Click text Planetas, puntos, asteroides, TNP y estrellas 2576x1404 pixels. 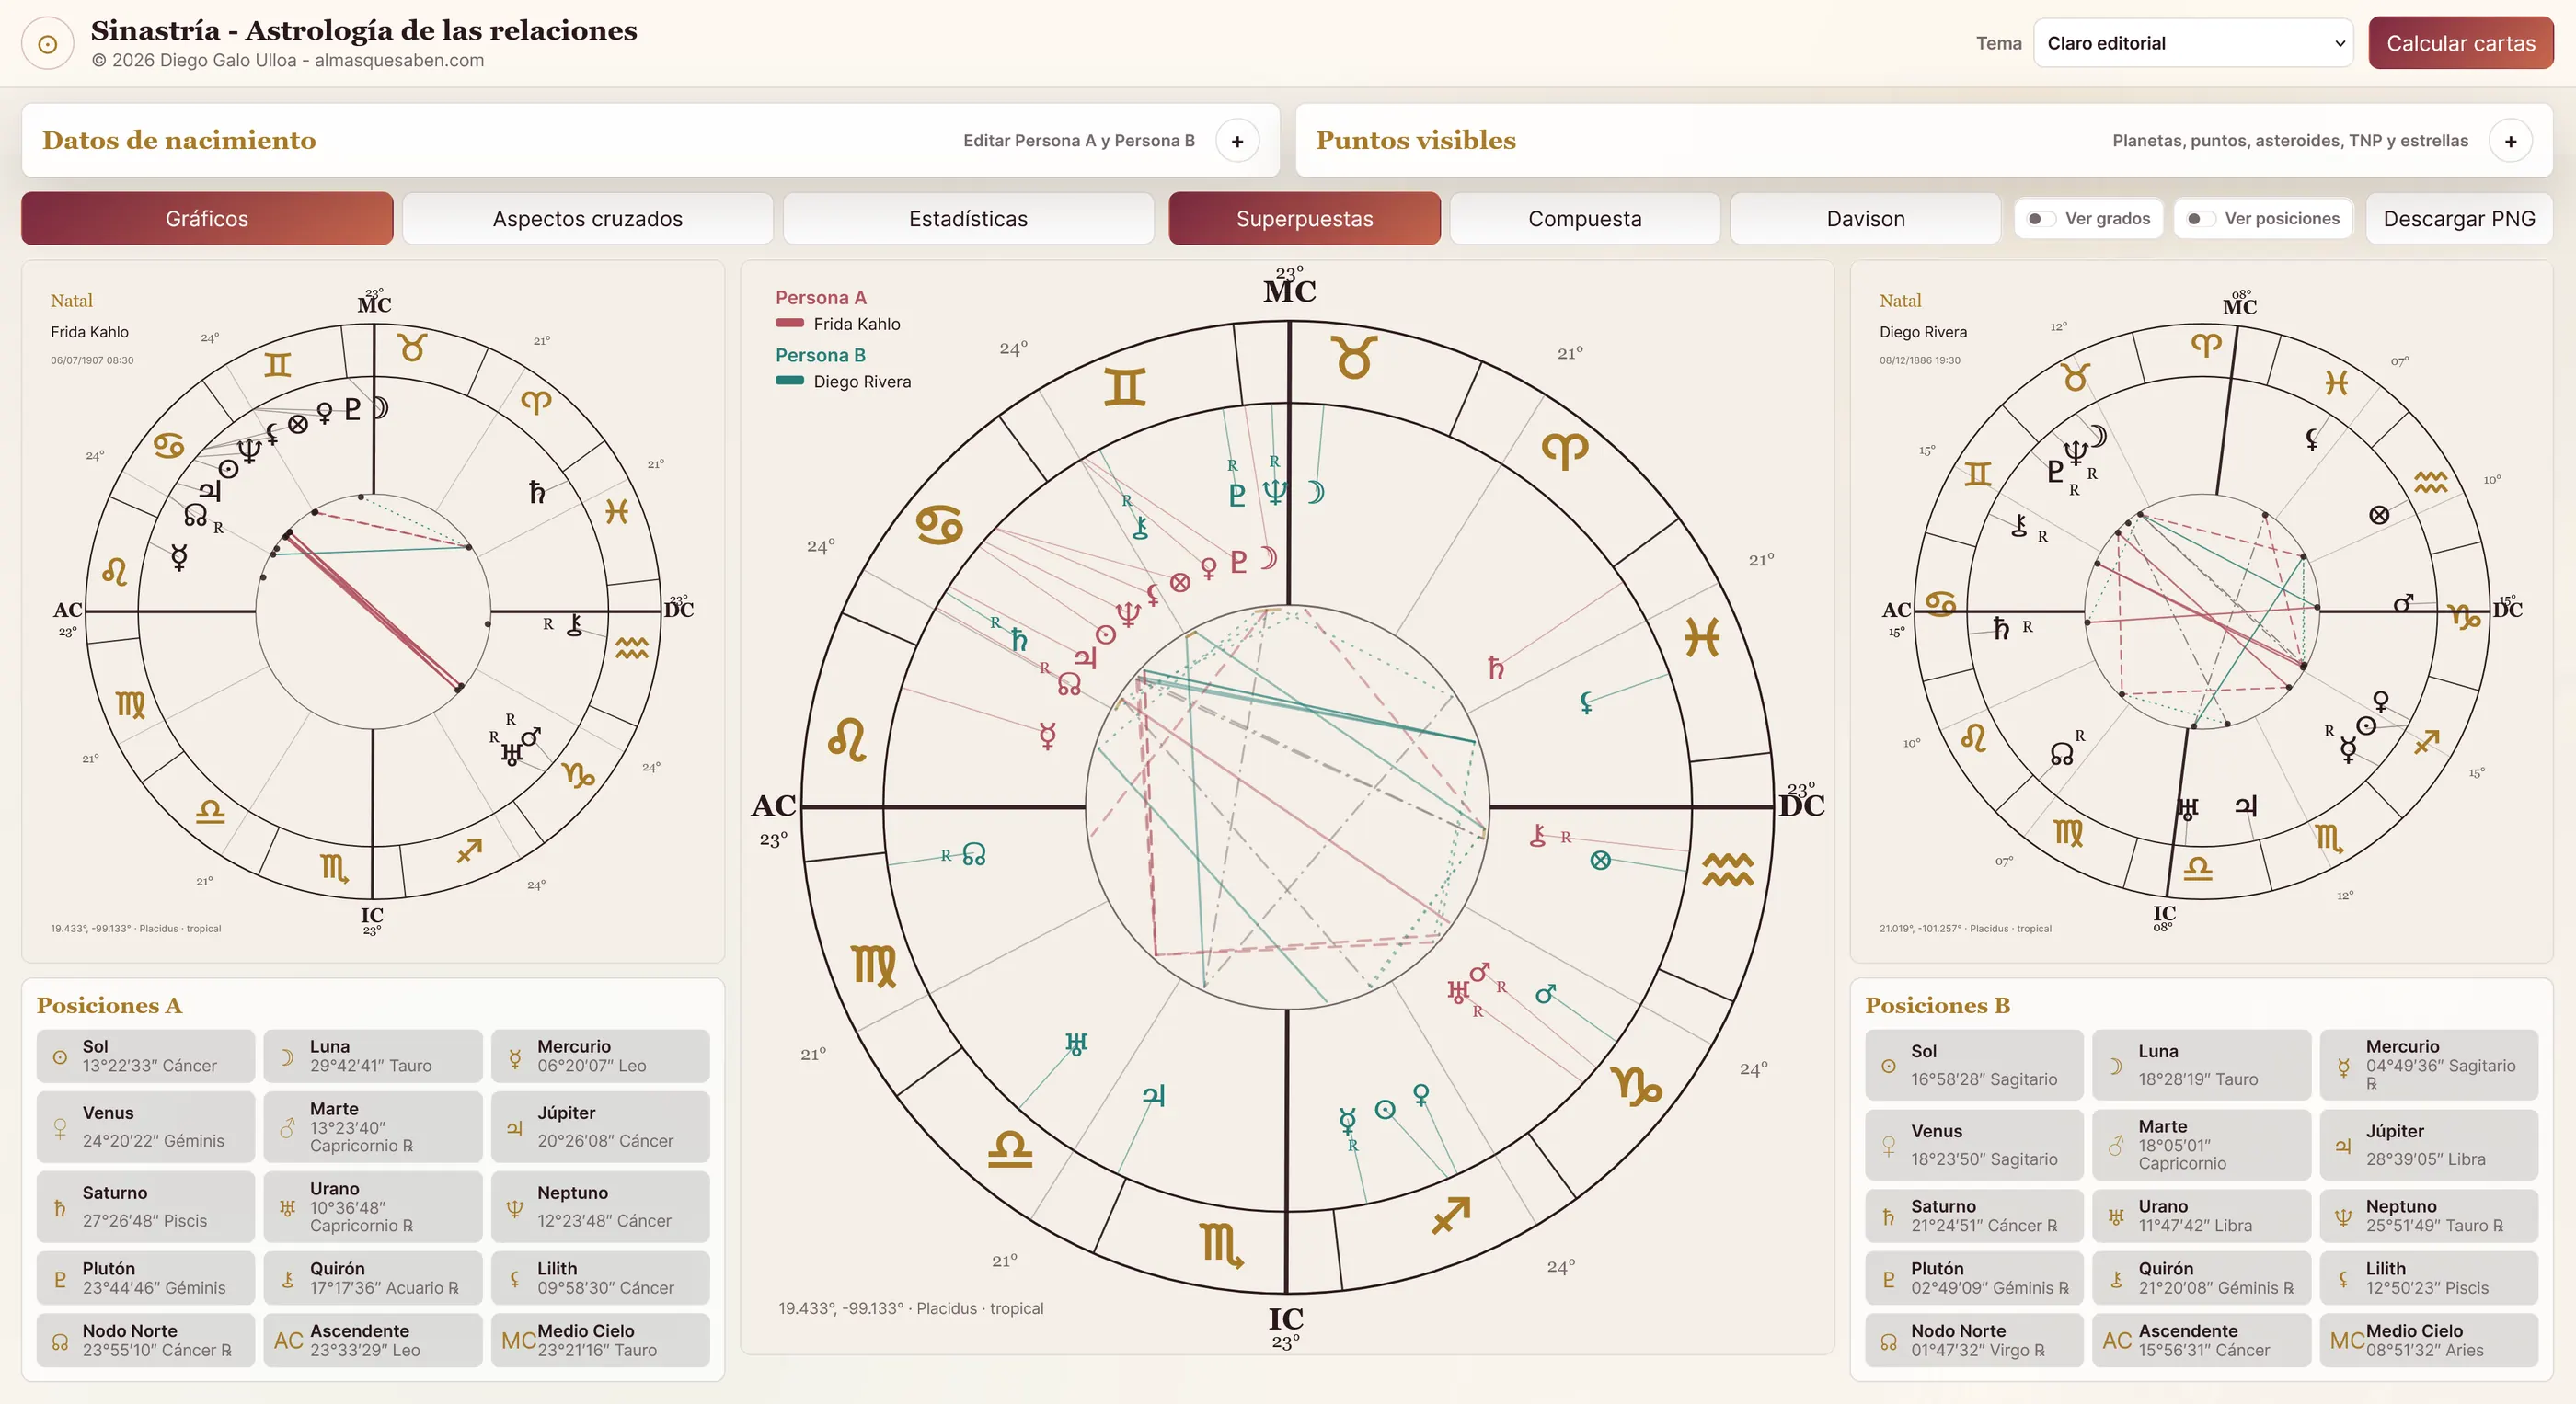(2290, 141)
